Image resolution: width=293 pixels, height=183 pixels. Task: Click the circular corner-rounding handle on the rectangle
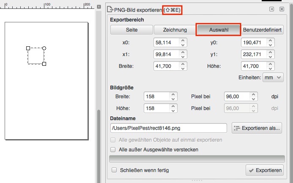click(44, 48)
